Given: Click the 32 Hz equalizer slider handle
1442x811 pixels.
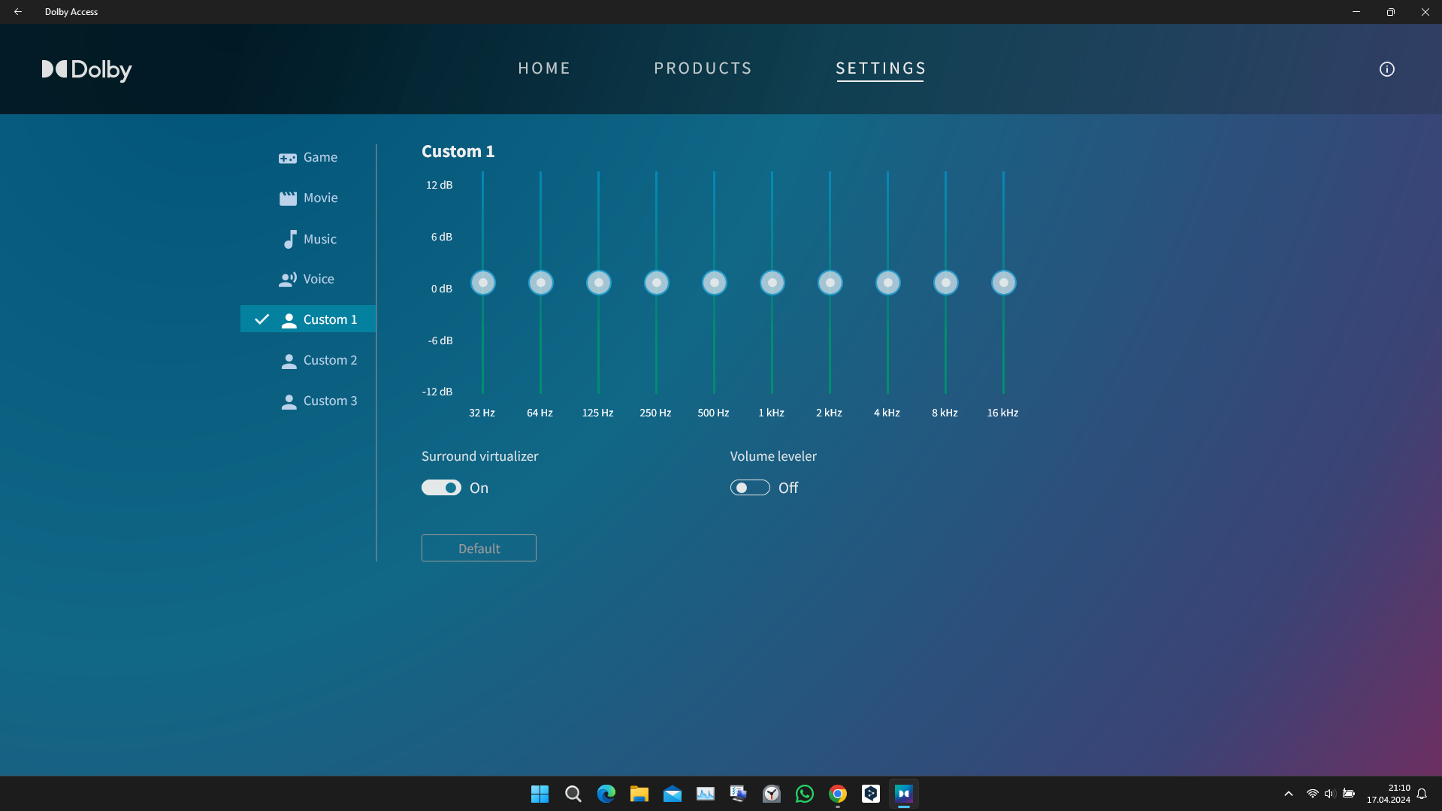Looking at the screenshot, I should point(483,283).
